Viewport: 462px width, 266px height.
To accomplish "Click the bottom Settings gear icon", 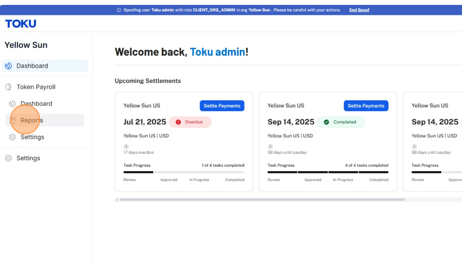I will [x=9, y=158].
